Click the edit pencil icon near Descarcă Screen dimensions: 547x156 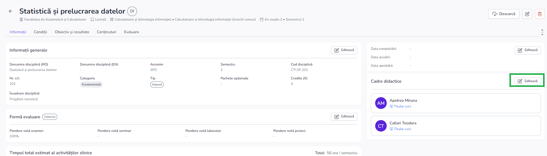click(527, 14)
